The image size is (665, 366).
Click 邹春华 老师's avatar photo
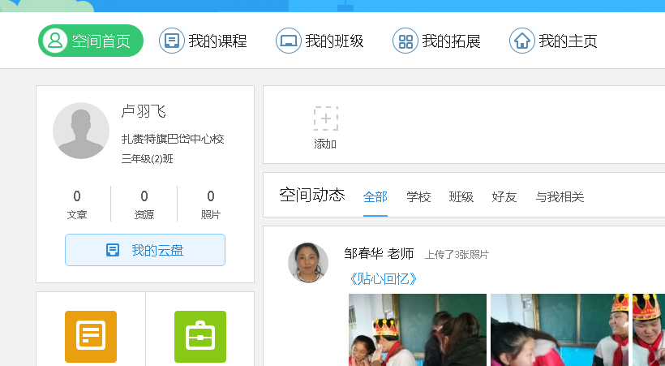coord(308,263)
